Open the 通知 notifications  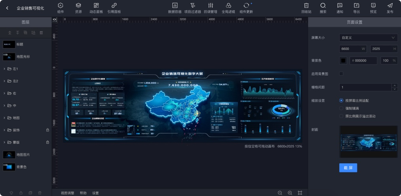point(340,8)
